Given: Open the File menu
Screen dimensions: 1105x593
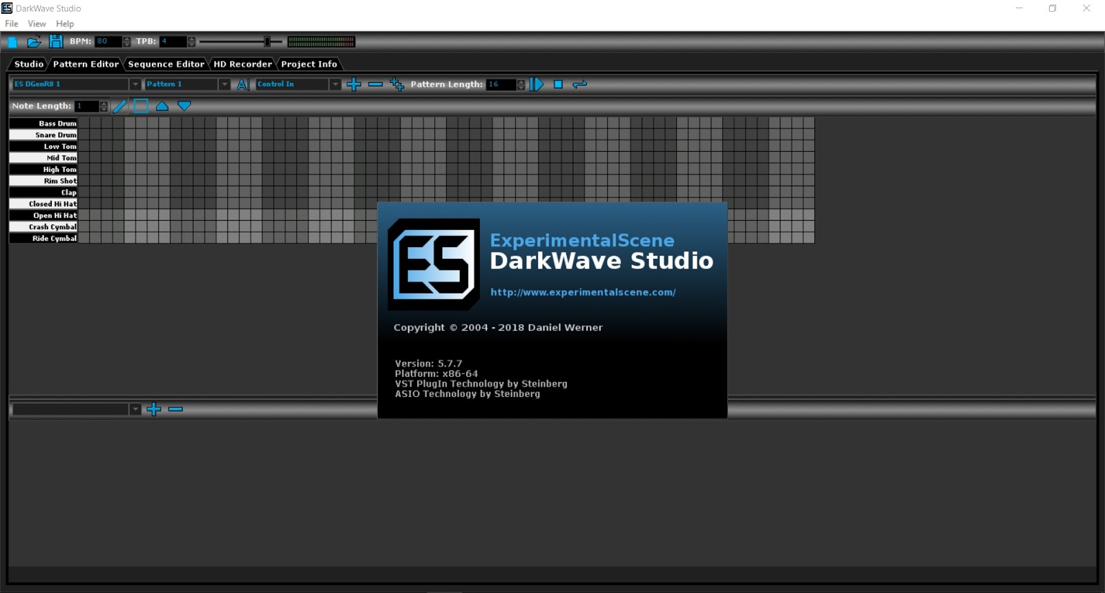Looking at the screenshot, I should point(12,23).
